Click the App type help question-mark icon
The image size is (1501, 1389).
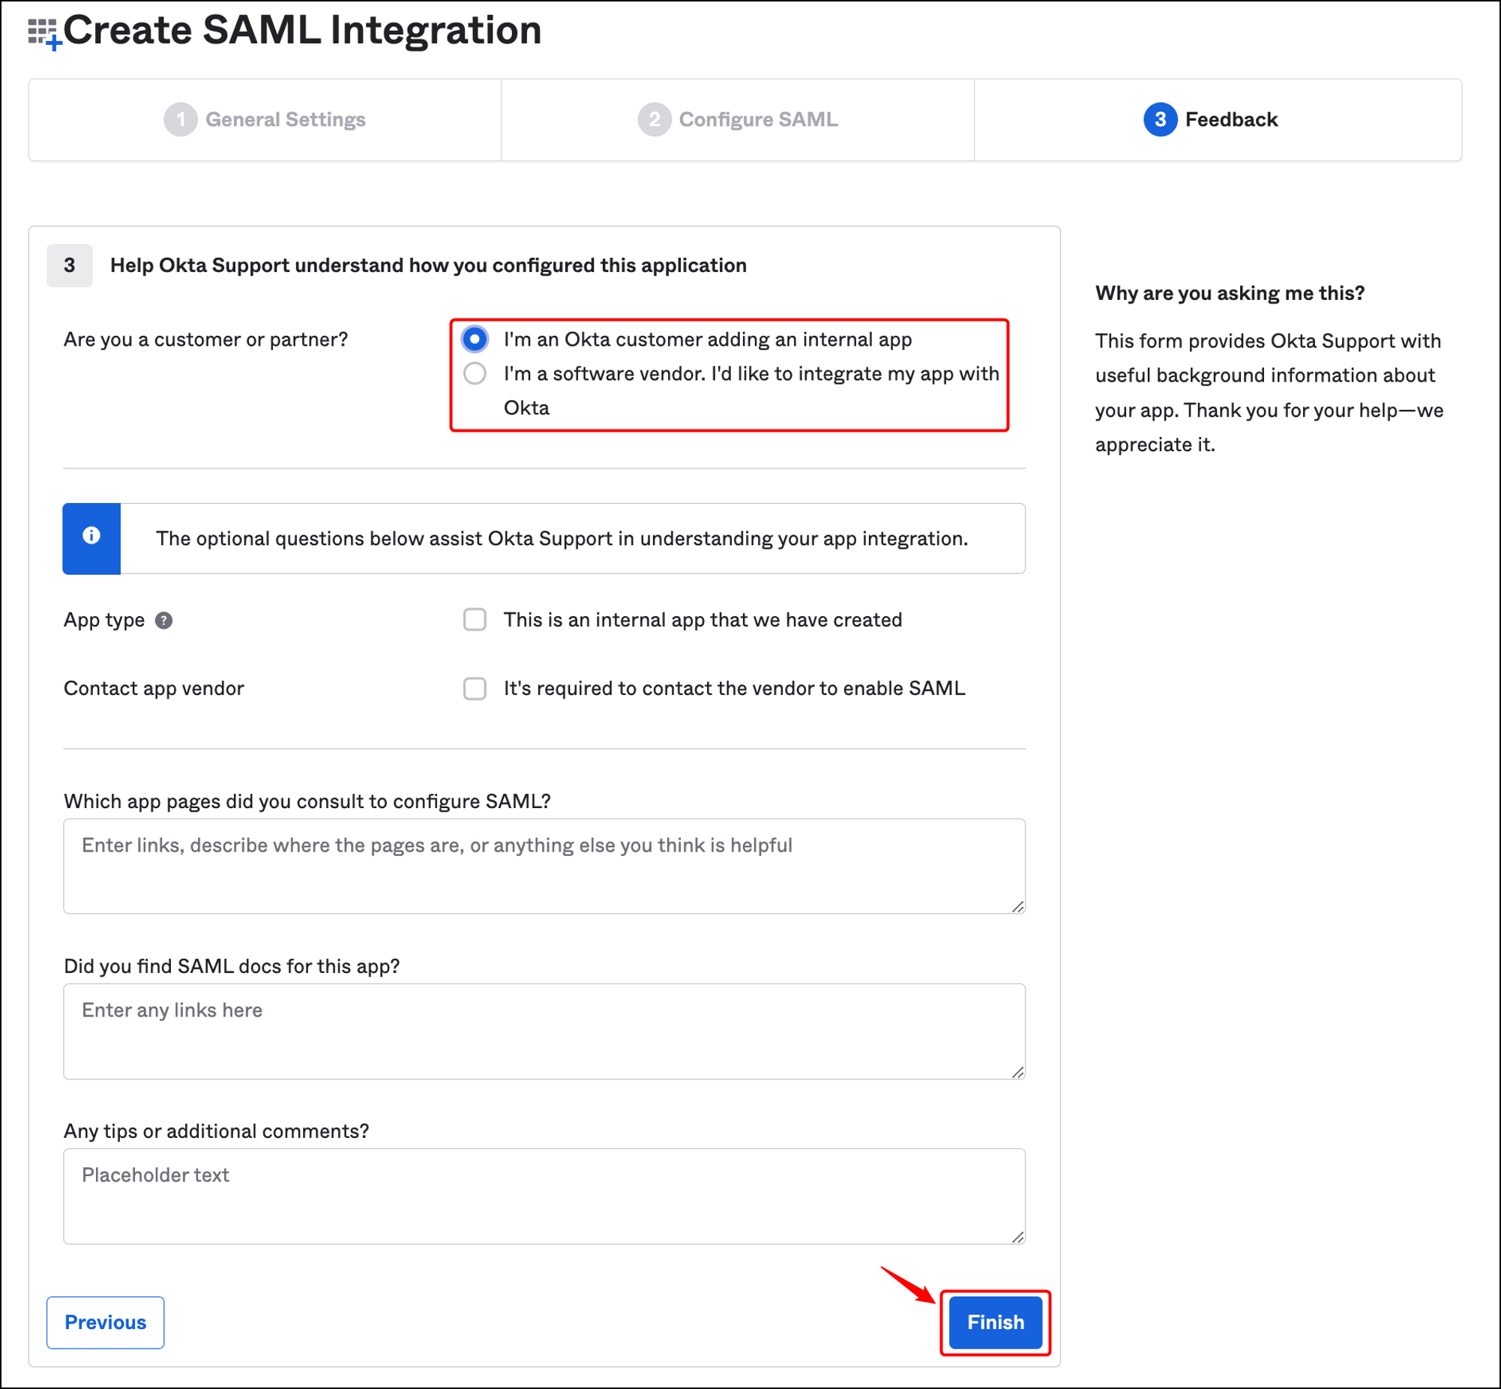pos(164,620)
